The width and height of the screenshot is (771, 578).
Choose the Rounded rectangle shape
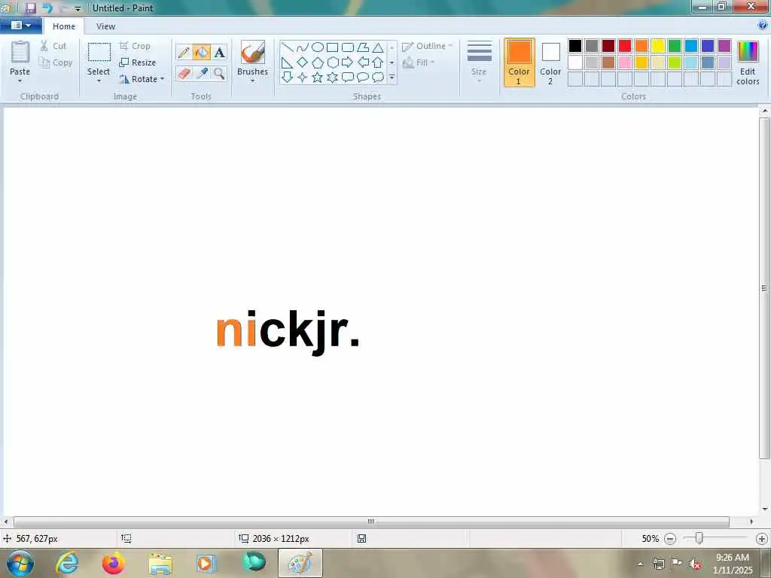coord(348,47)
